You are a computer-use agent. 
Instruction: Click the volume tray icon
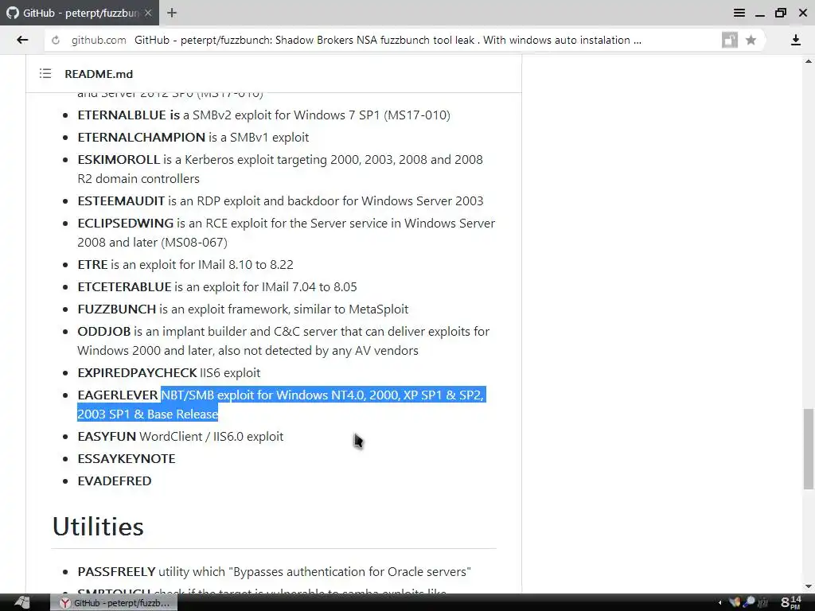click(x=763, y=602)
